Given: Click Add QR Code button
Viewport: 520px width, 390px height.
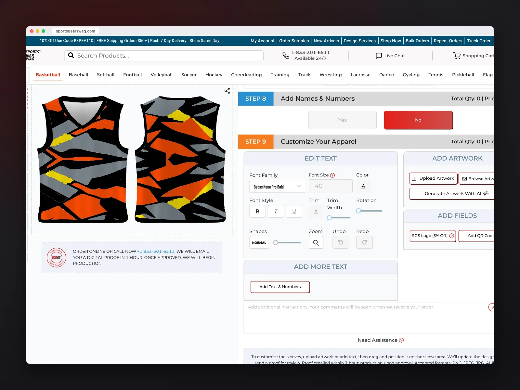Looking at the screenshot, I should [x=477, y=236].
